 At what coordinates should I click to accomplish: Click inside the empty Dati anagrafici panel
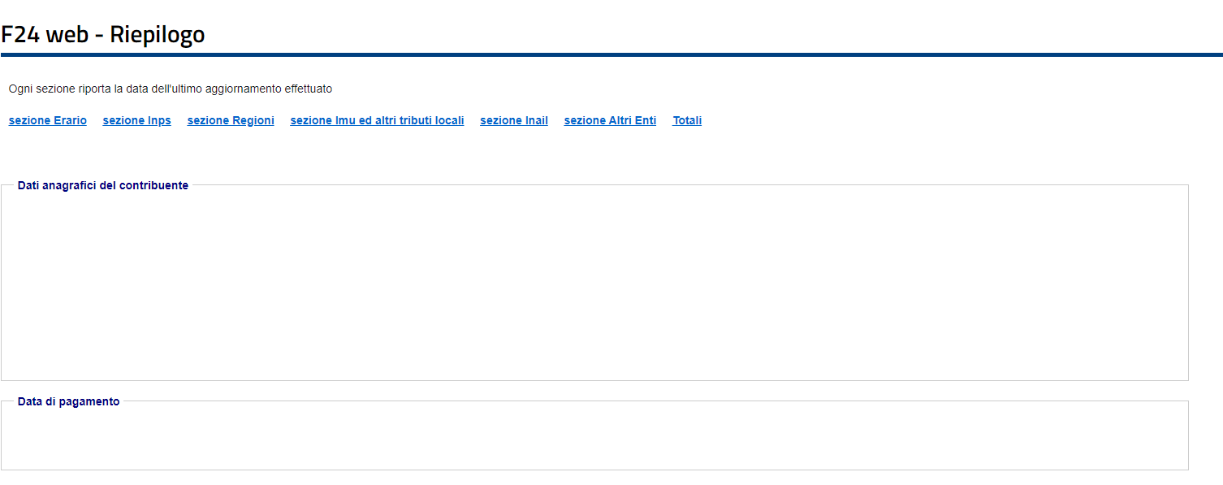594,284
